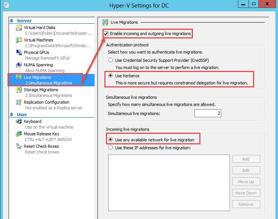The image size is (278, 219).
Task: Open Mouse Release Key settings
Action: point(42,134)
